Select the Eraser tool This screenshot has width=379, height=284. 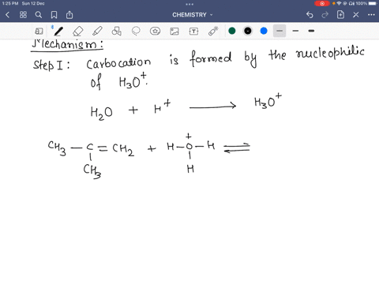coord(78,31)
